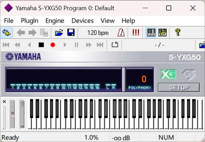
Task: Click the -oo dB level status
Action: (121, 138)
